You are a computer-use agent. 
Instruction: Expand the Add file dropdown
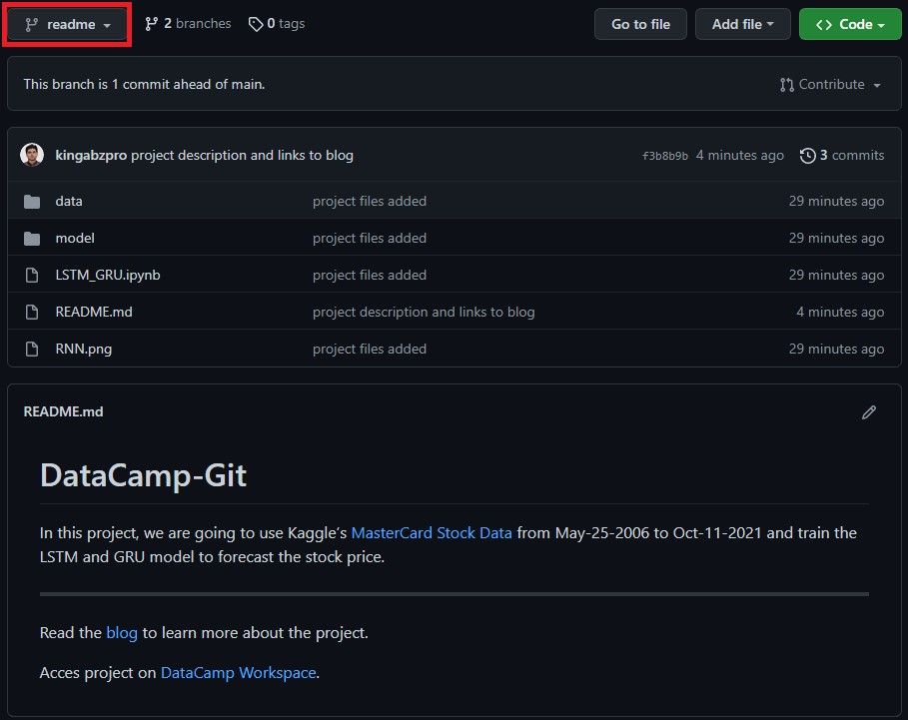click(742, 24)
